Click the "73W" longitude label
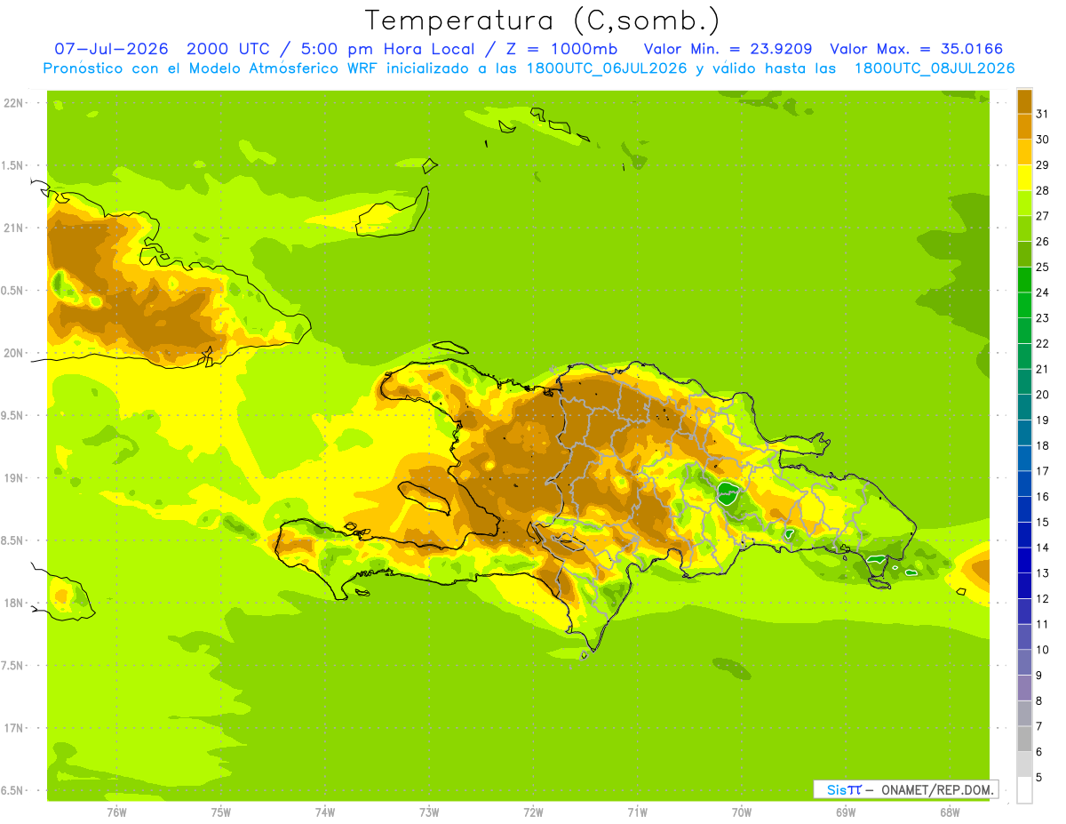The height and width of the screenshot is (824, 1066). (429, 812)
